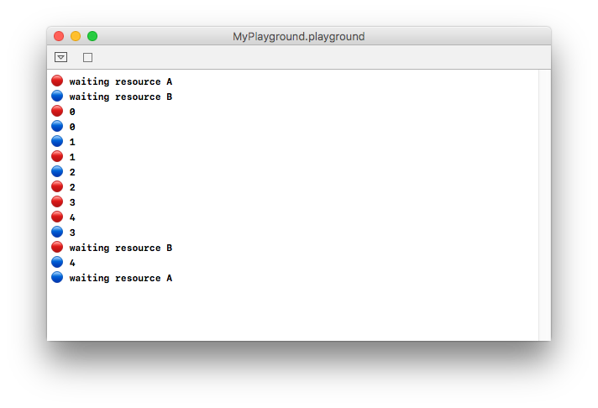Image resolution: width=598 pixels, height=408 pixels.
Task: Click the blue 'waiting resource A' text
Action: coord(120,278)
